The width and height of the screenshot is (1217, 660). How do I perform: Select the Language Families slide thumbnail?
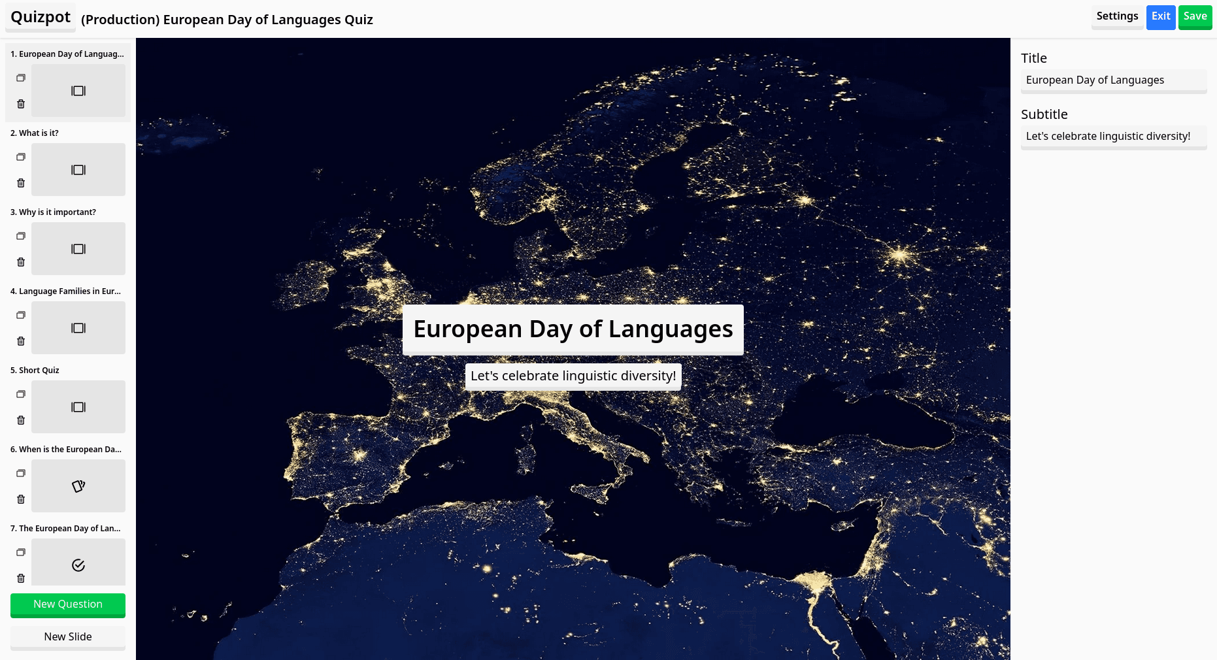click(x=78, y=327)
